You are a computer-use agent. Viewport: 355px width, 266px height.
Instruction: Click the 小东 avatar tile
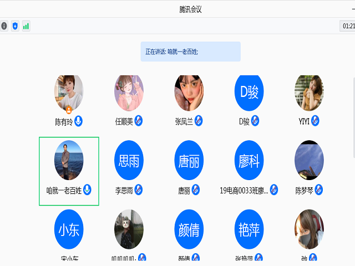(x=69, y=230)
